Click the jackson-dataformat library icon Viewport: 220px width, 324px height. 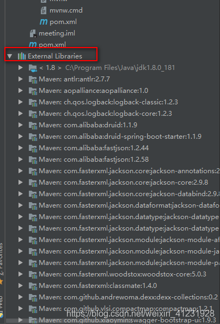pos(33,205)
